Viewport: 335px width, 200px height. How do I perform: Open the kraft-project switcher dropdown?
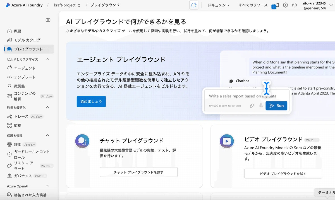(x=67, y=5)
